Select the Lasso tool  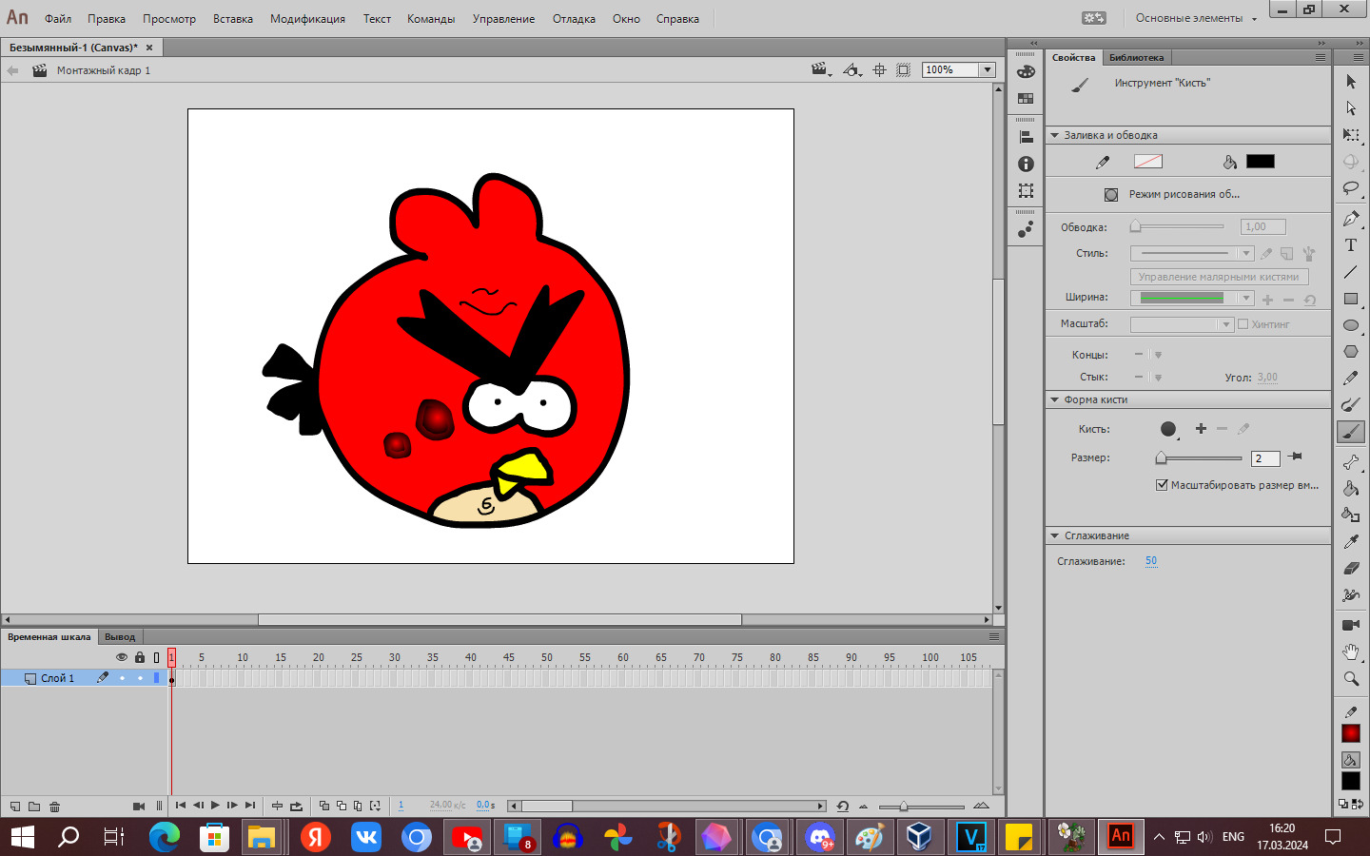[1350, 188]
